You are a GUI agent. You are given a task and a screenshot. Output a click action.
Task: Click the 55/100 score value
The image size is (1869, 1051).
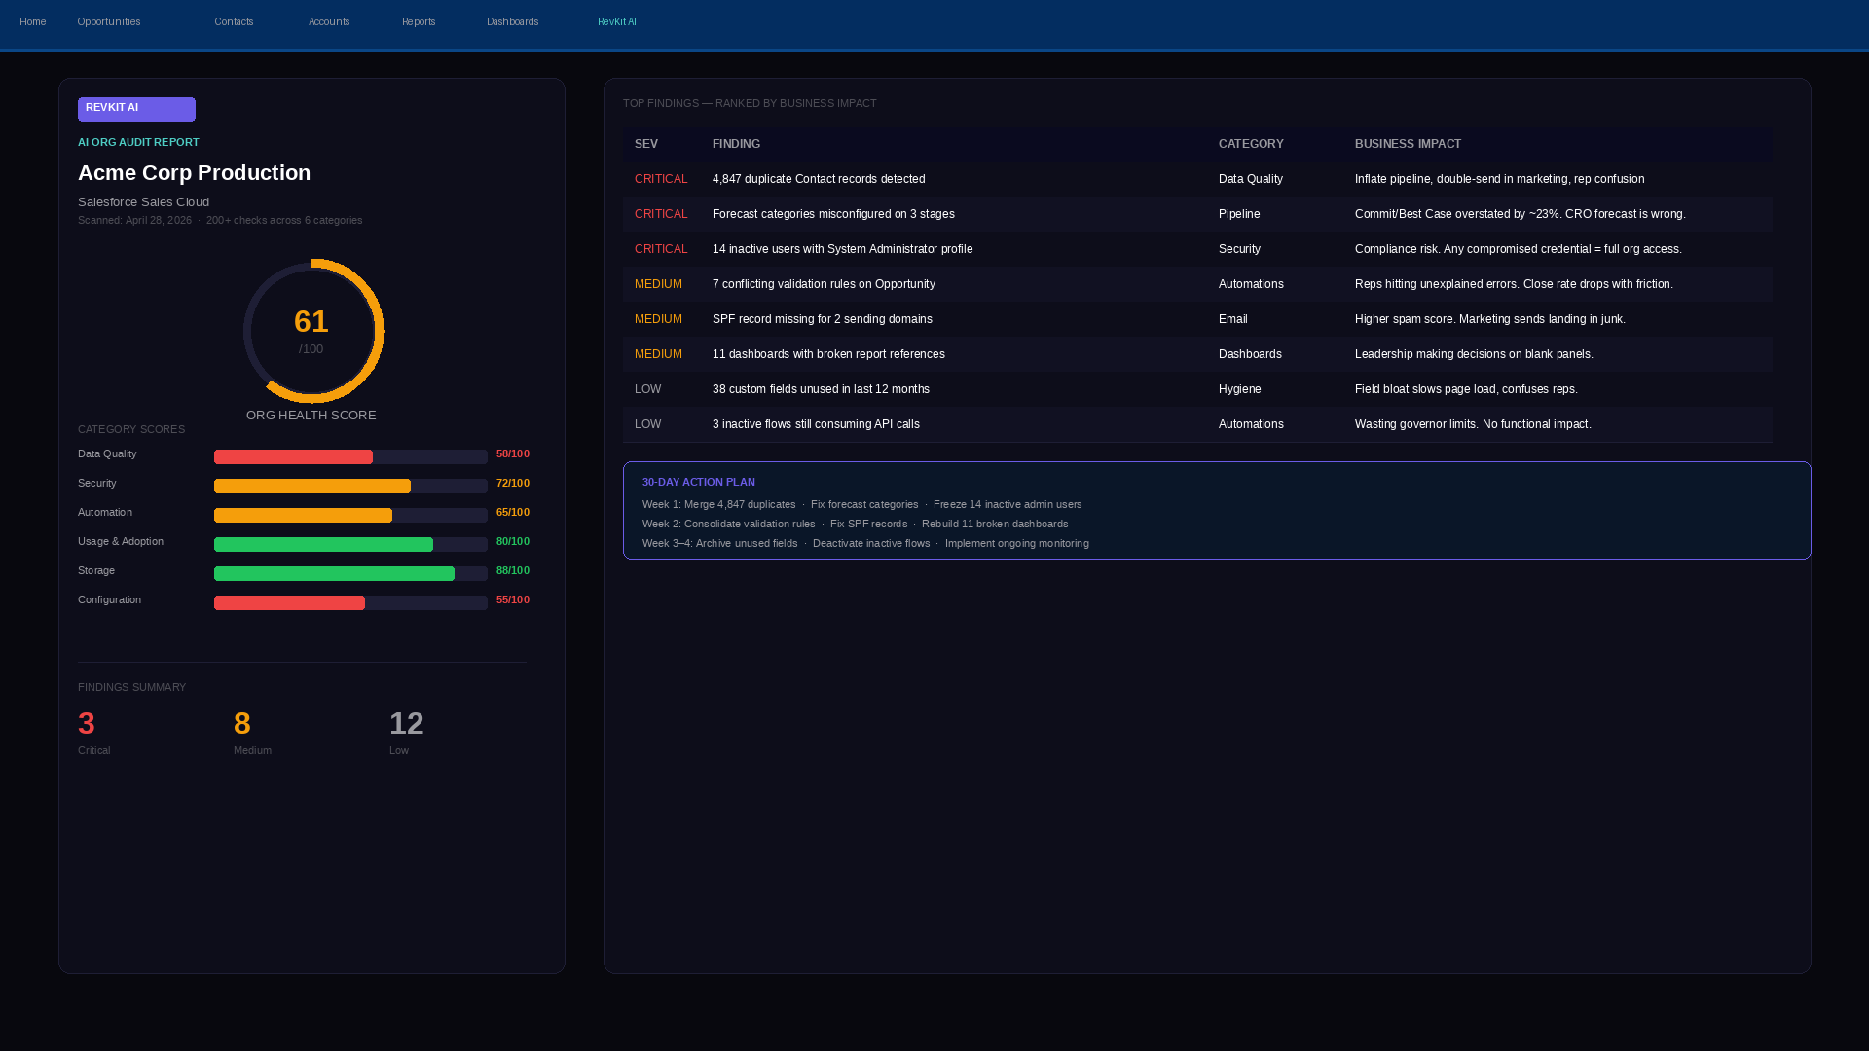(513, 599)
